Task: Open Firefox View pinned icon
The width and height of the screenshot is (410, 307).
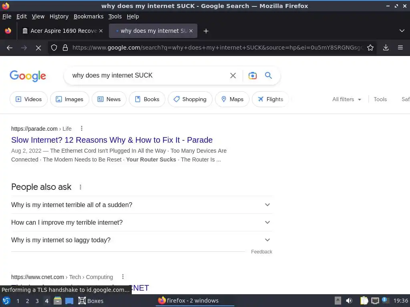Action: (x=8, y=31)
